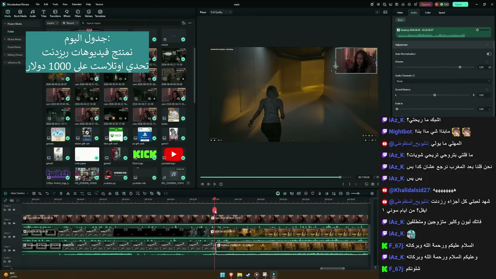Mute the Audio 1 track
Viewport: 496px width, 279px height.
coord(9,261)
